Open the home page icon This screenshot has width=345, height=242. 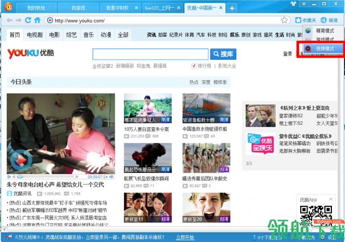click(x=38, y=20)
